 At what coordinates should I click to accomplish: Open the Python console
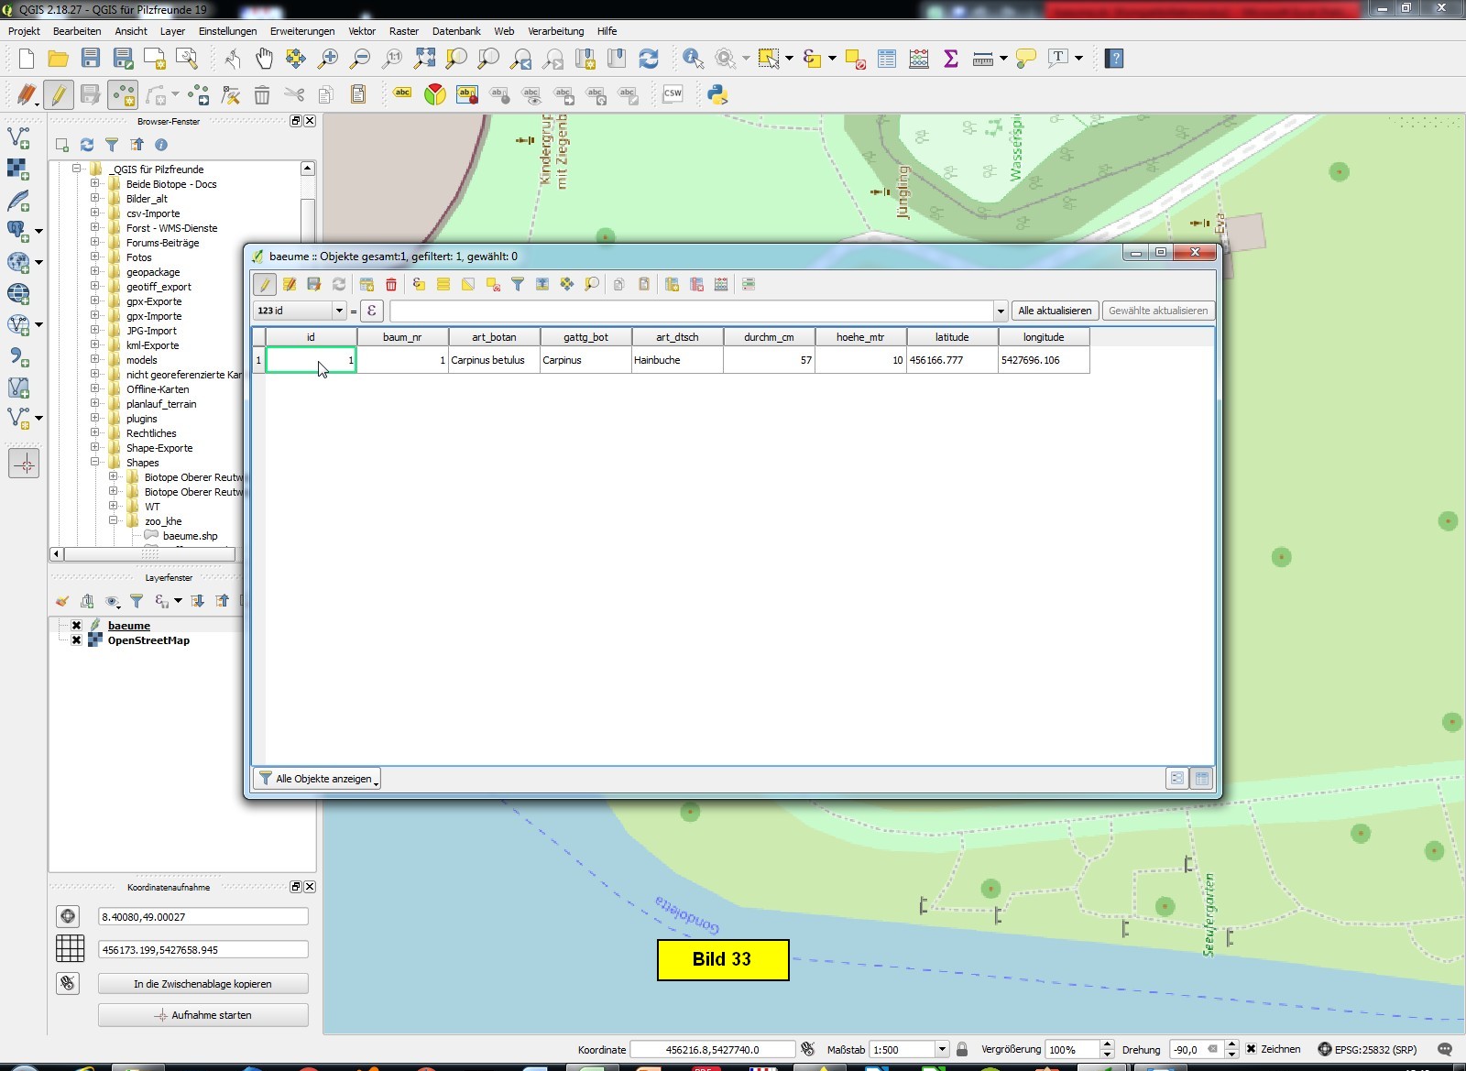tap(717, 94)
